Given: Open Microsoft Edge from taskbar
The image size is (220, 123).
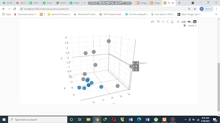Looking at the screenshot, I should tap(139, 119).
